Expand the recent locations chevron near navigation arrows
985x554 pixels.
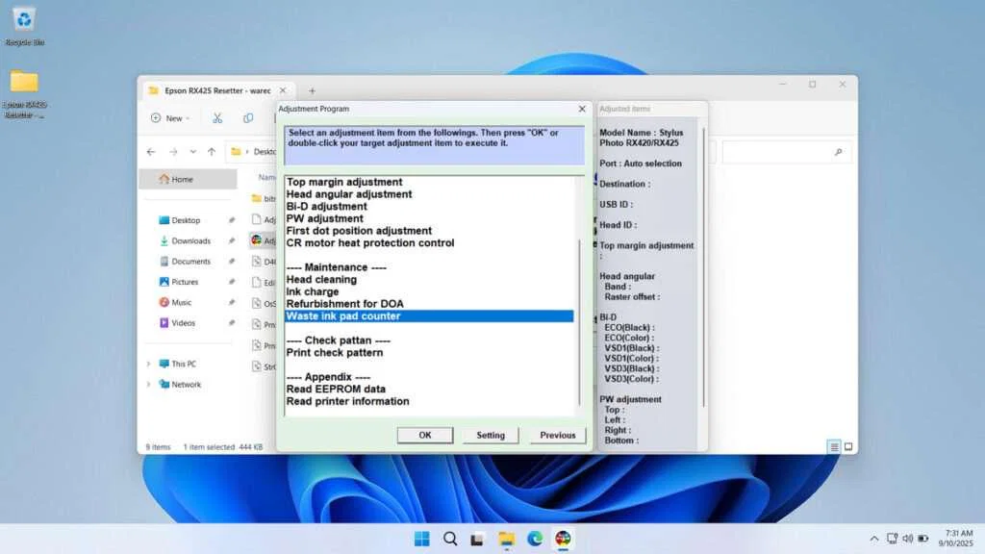(192, 151)
